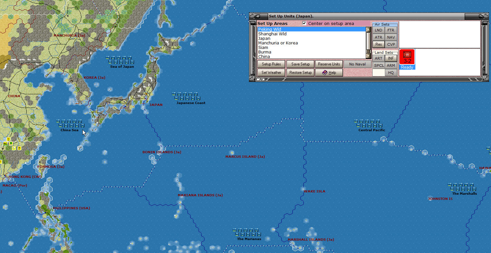The height and width of the screenshot is (253, 491).
Task: Click the FORMOSA (Ja) map label
Action: pyautogui.click(x=51, y=167)
